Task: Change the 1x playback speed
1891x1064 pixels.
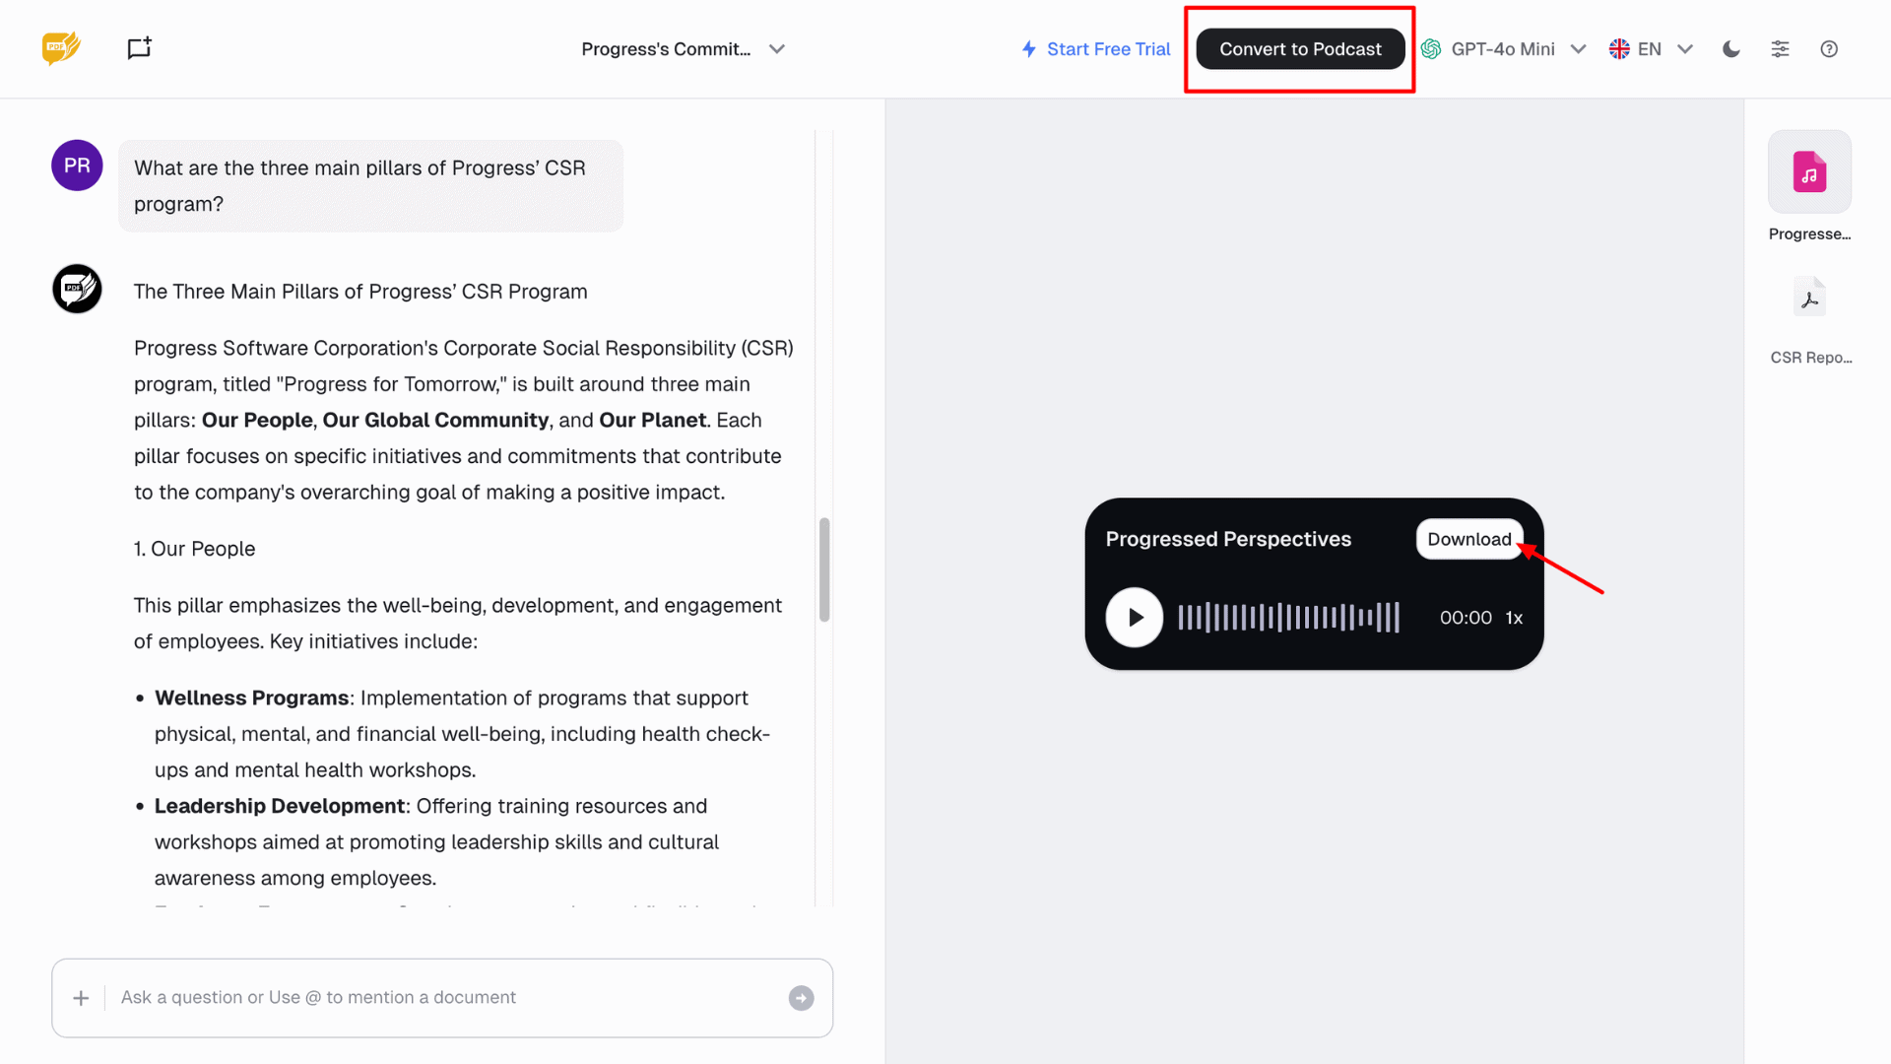Action: click(x=1514, y=618)
